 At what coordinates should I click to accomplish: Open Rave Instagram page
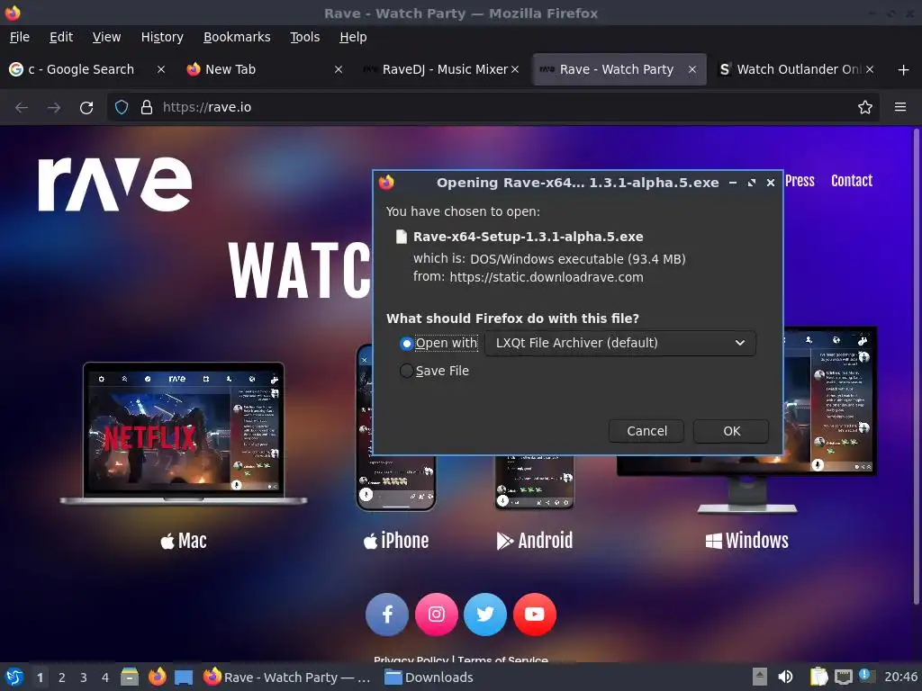(x=437, y=615)
